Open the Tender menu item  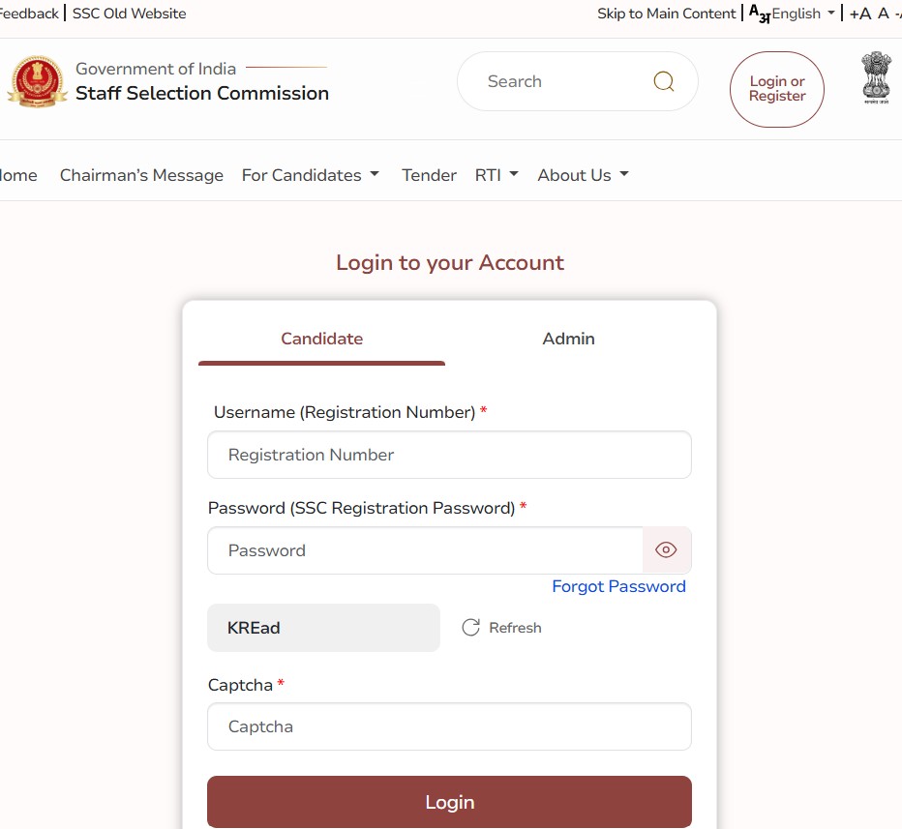pyautogui.click(x=429, y=175)
